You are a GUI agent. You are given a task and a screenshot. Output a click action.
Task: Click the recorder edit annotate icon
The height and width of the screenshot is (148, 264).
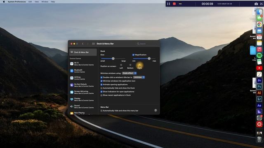(x=262, y=4)
